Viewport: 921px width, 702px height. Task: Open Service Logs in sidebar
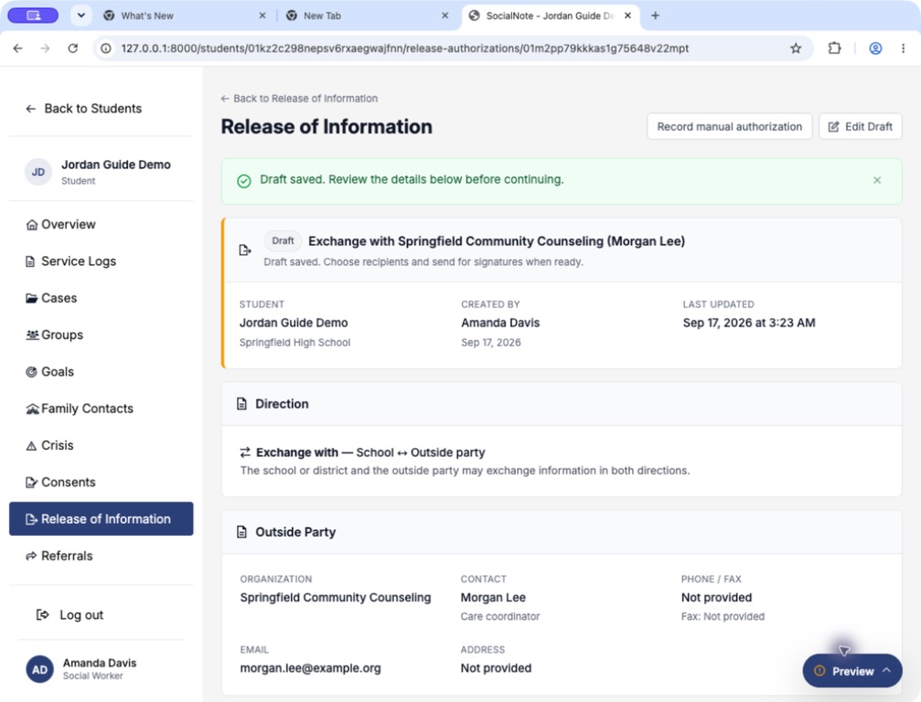click(x=101, y=261)
